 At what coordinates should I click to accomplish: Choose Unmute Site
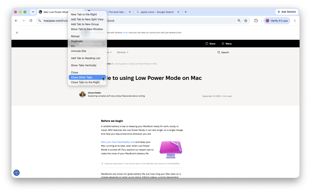tap(87, 51)
